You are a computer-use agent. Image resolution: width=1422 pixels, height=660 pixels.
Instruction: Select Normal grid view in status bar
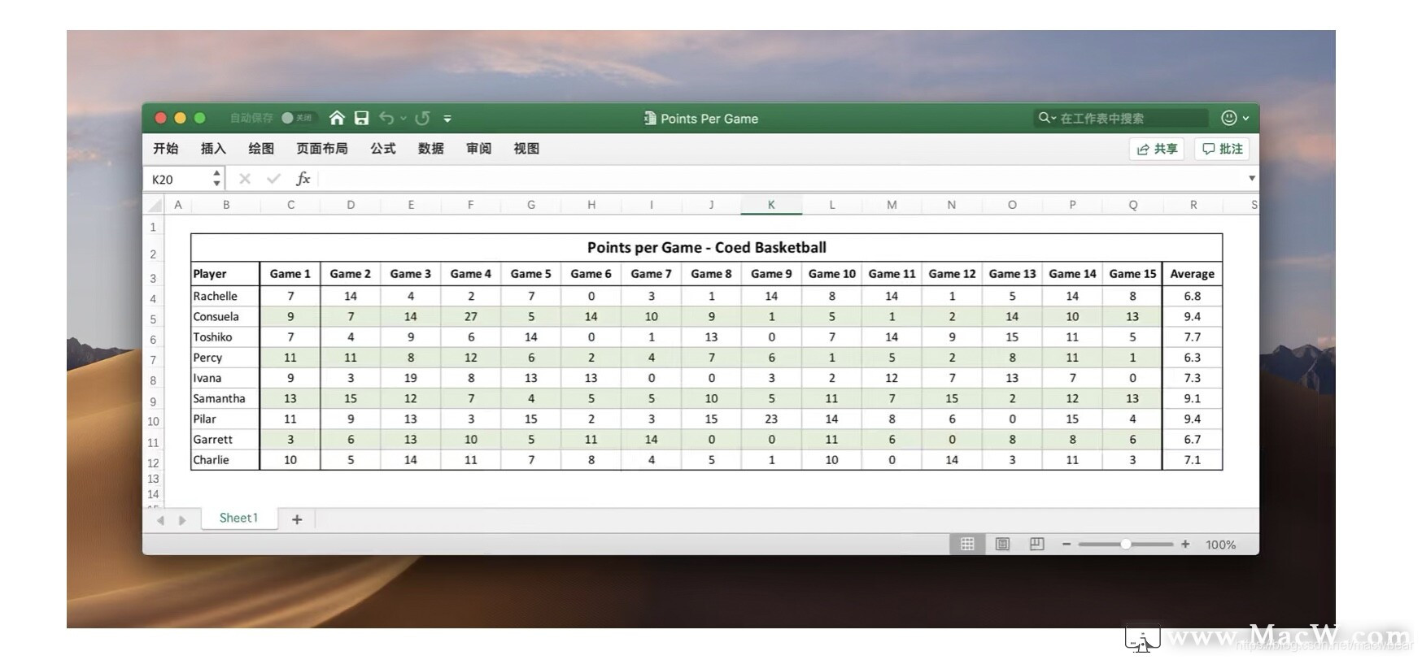967,545
